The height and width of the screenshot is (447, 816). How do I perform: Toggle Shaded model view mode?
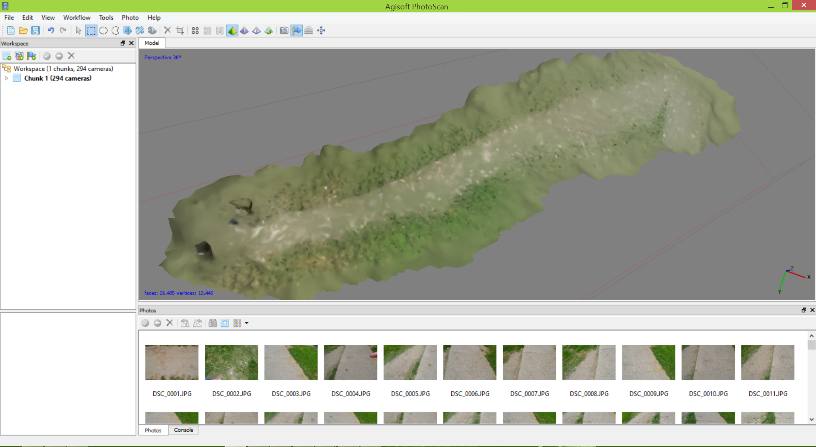click(x=232, y=31)
